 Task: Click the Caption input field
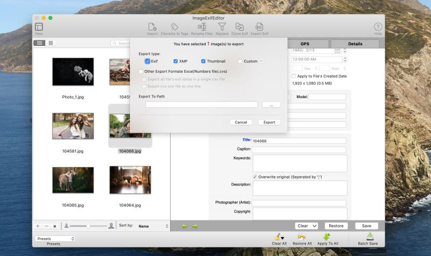(299, 150)
